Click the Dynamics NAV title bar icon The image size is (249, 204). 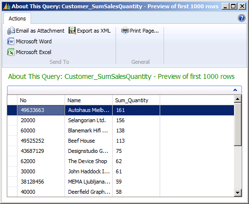pyautogui.click(x=7, y=6)
